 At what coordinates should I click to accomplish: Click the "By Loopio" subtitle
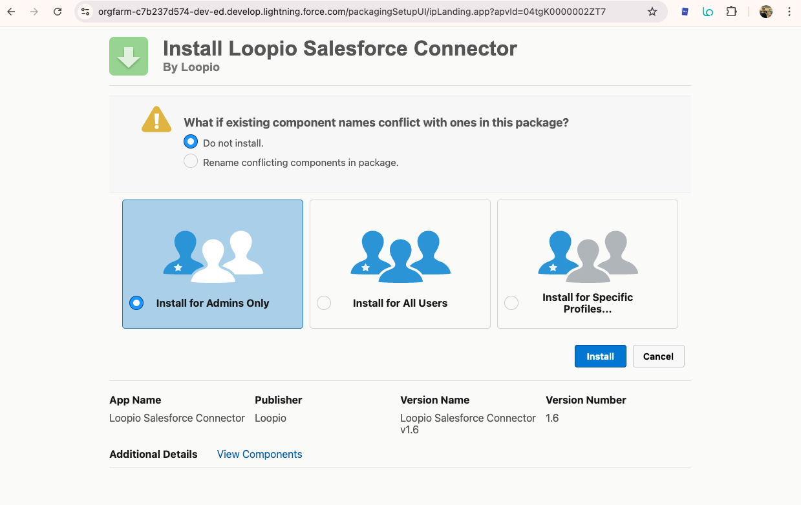click(191, 67)
